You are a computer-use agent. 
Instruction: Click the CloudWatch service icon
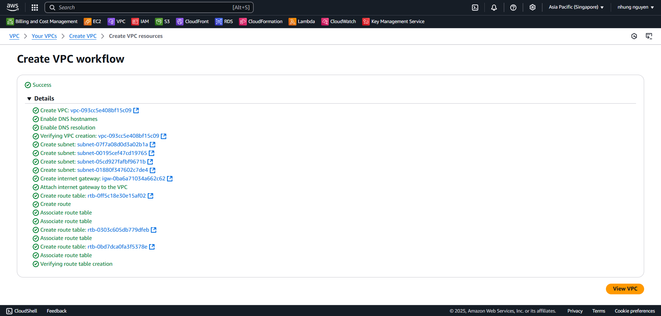coord(325,22)
